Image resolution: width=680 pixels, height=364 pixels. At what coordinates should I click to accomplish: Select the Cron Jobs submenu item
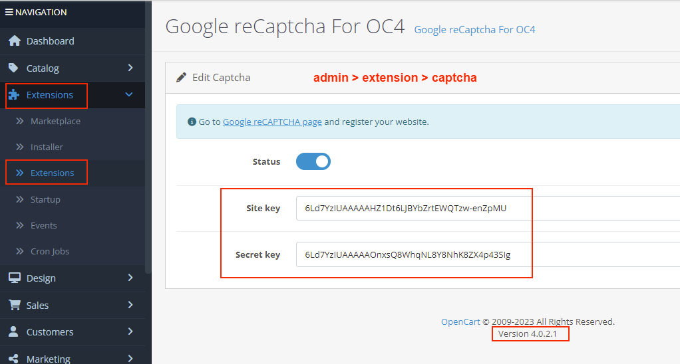coord(50,251)
